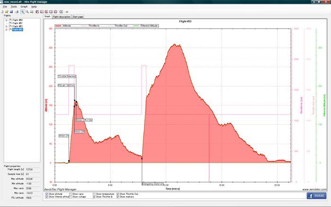Switch to the Start page tab
Screen dimensions: 331x207
tap(78, 17)
